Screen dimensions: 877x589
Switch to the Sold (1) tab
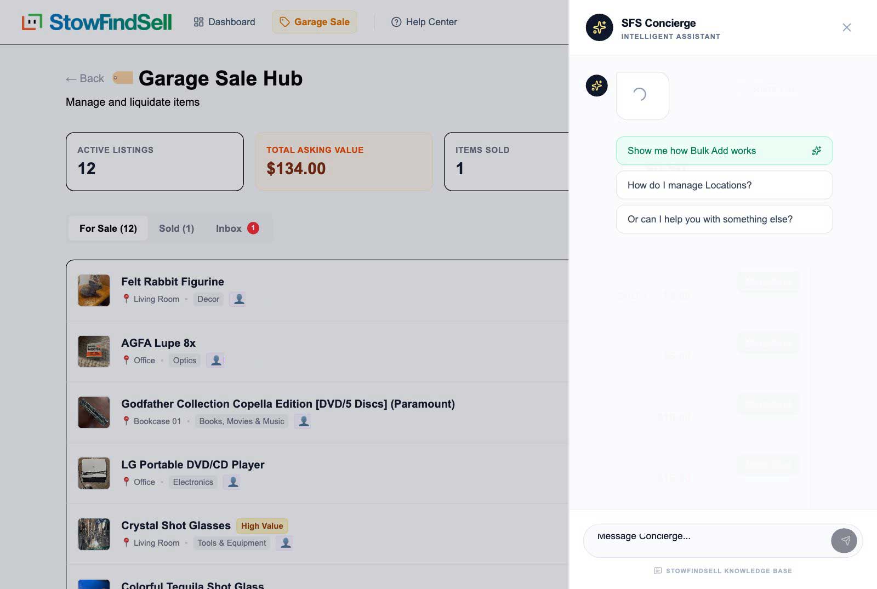tap(176, 228)
